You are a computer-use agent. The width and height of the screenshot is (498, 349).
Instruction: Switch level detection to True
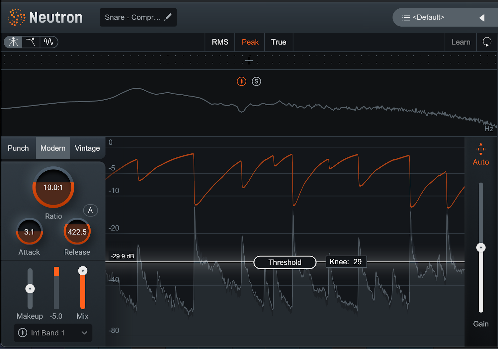(279, 42)
